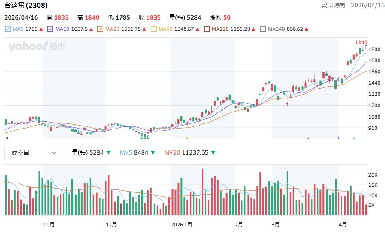Click the 1840 high price label on chart
The width and height of the screenshot is (385, 232).
pyautogui.click(x=361, y=43)
